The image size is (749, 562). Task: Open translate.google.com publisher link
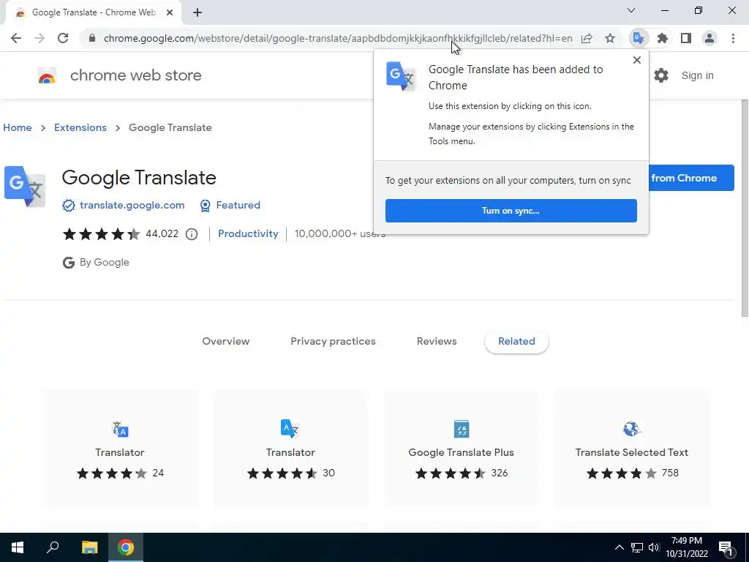coord(132,205)
